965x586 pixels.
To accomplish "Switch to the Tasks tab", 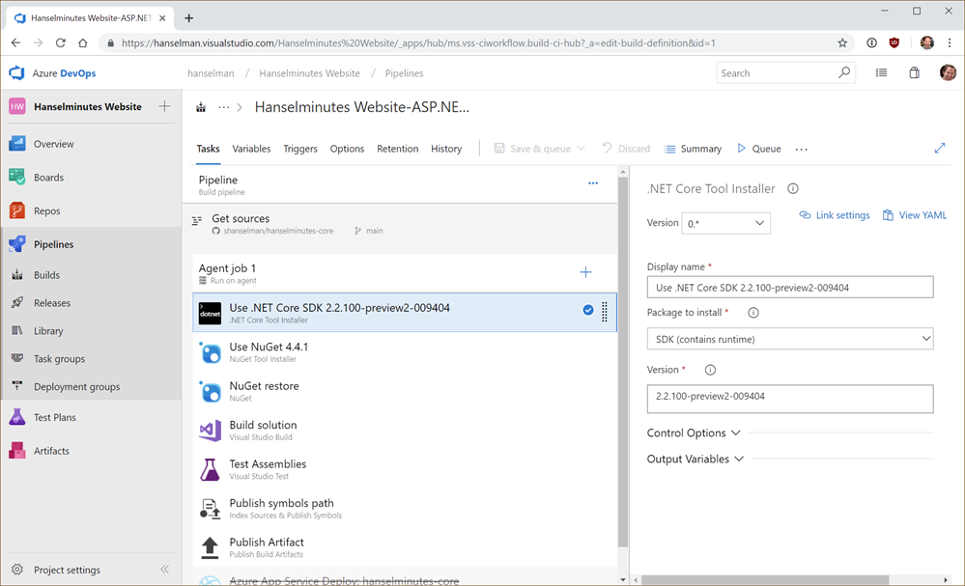I will pos(208,149).
